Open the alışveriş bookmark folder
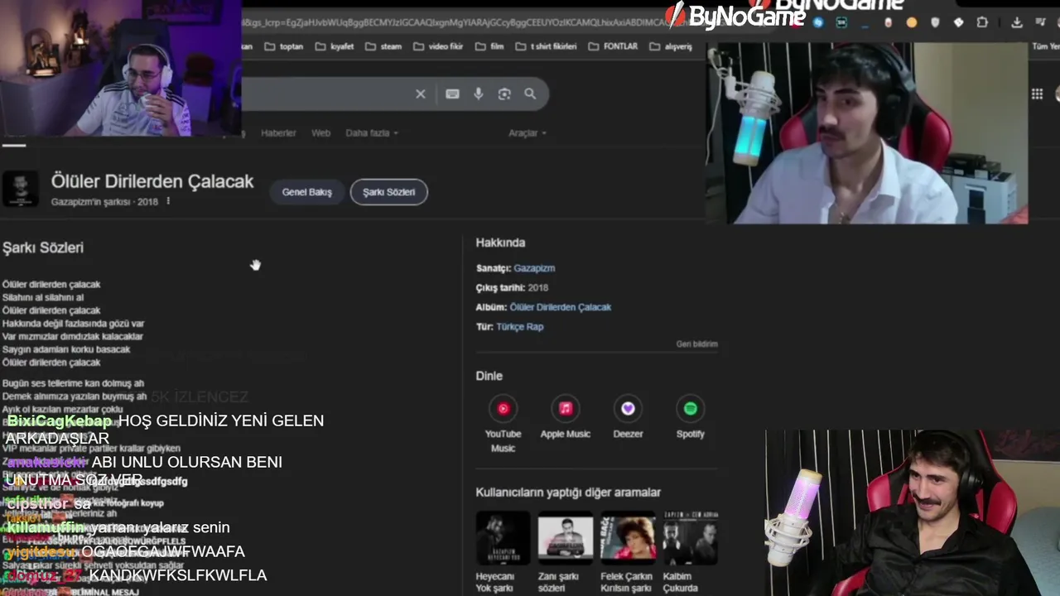1060x596 pixels. coord(670,46)
